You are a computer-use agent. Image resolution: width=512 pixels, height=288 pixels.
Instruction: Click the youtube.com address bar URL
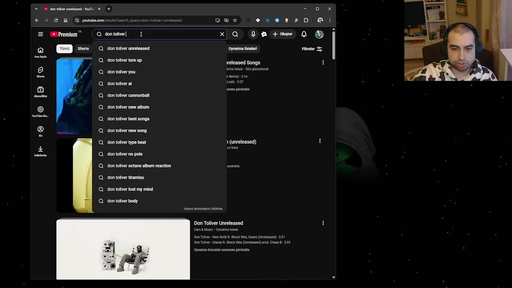(132, 20)
